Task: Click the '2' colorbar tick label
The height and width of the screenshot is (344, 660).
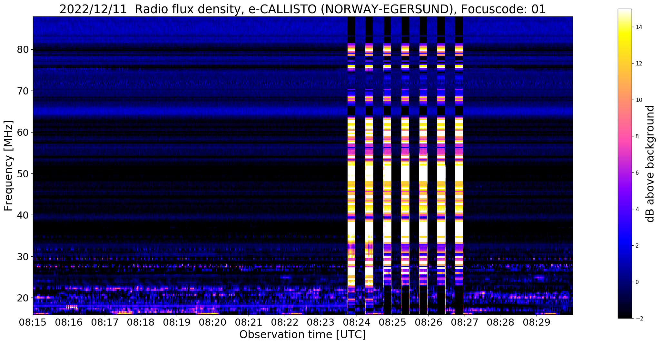Action: coord(637,246)
